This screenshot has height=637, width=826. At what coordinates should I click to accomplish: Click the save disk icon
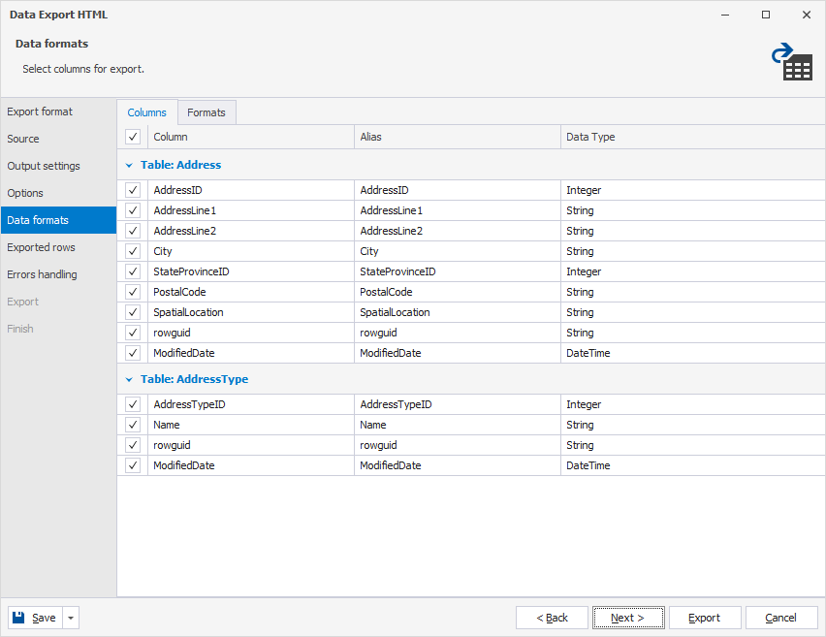click(18, 617)
